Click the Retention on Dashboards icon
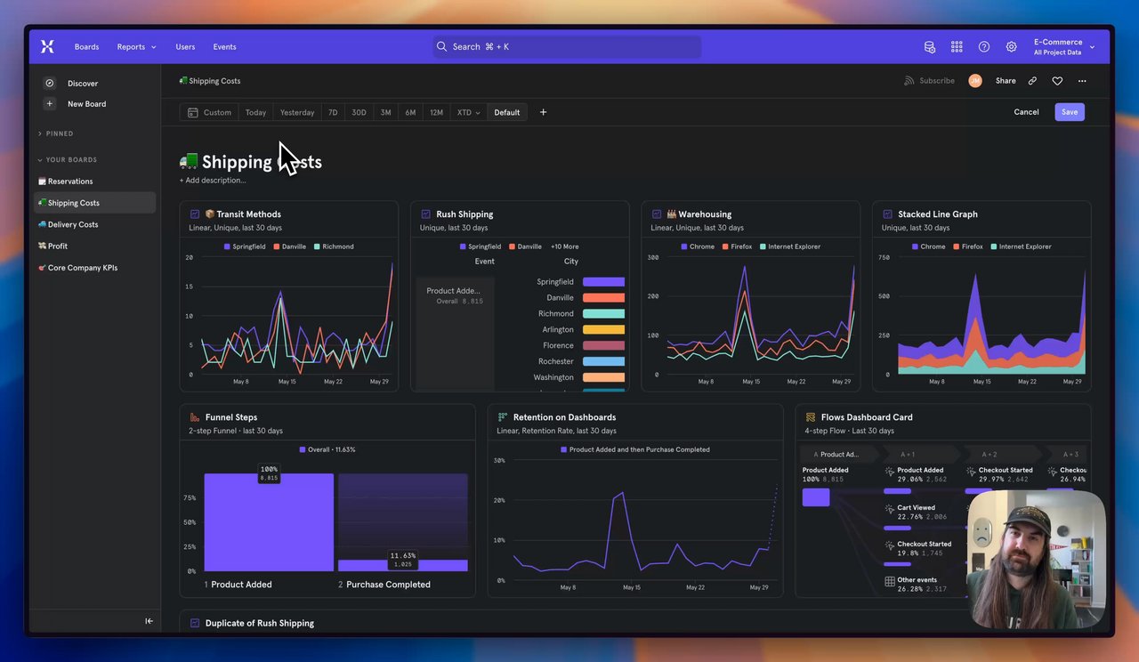Viewport: 1139px width, 662px height. pyautogui.click(x=503, y=416)
